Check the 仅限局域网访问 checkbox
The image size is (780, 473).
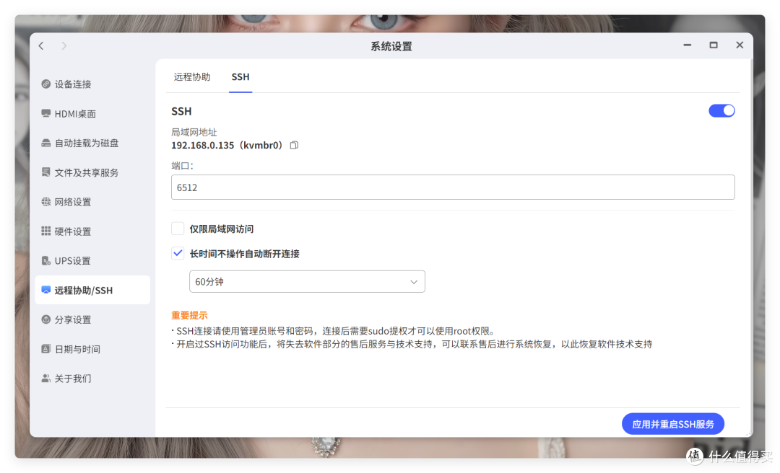pos(178,229)
